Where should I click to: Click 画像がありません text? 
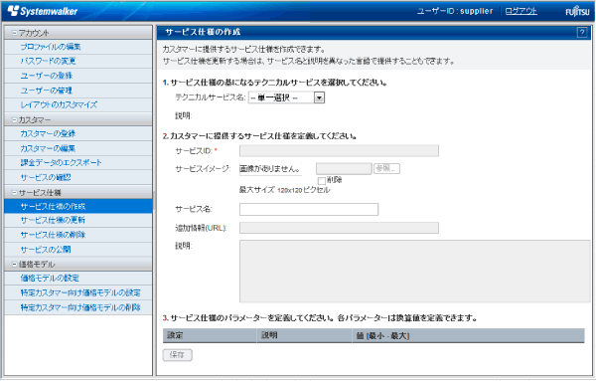(270, 168)
